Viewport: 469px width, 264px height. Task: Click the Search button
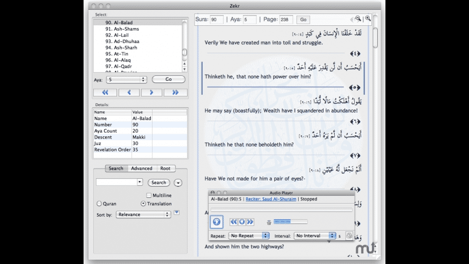158,183
